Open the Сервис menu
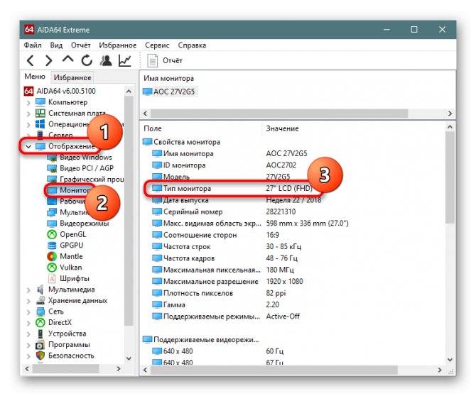 (x=157, y=45)
